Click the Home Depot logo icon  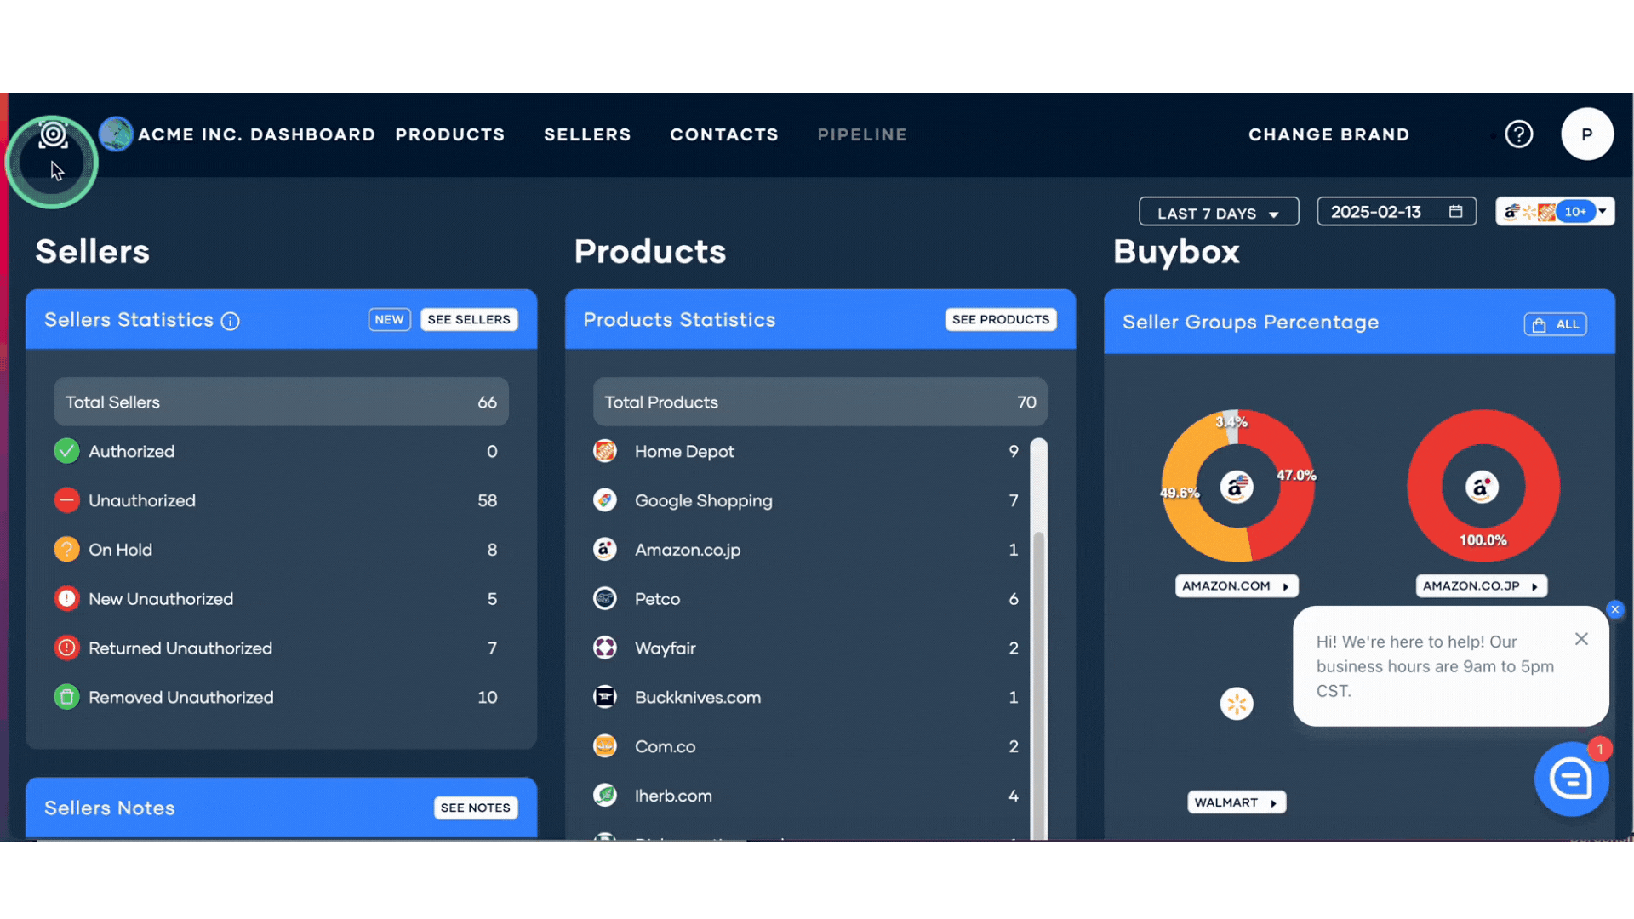pyautogui.click(x=604, y=451)
